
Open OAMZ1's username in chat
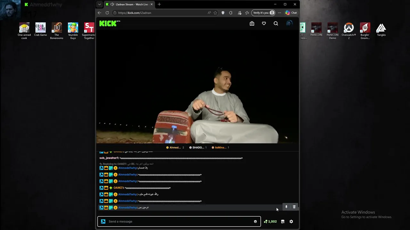[x=119, y=188]
